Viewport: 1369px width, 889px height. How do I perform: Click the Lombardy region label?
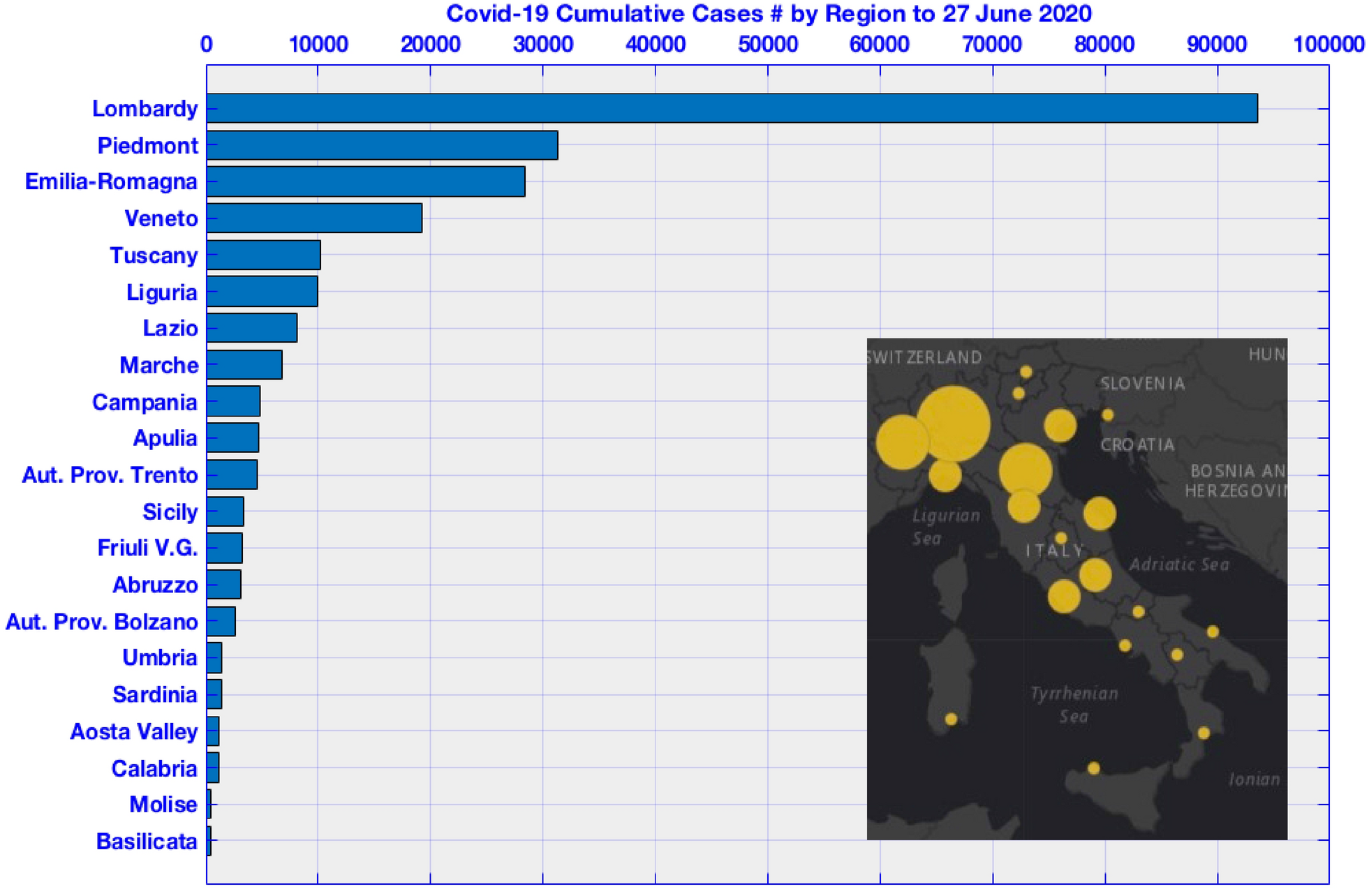(145, 109)
